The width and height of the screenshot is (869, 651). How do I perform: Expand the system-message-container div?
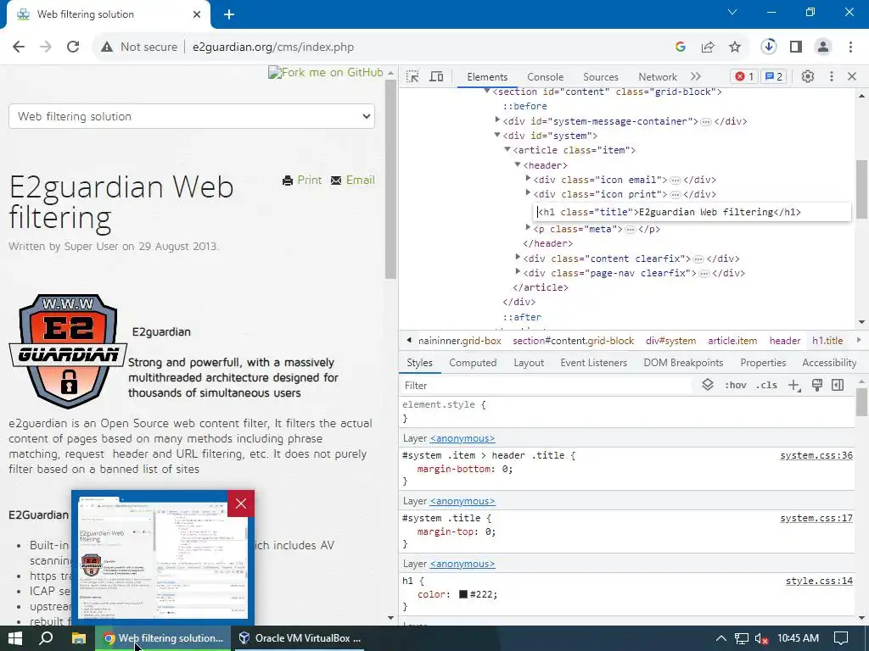tap(497, 120)
